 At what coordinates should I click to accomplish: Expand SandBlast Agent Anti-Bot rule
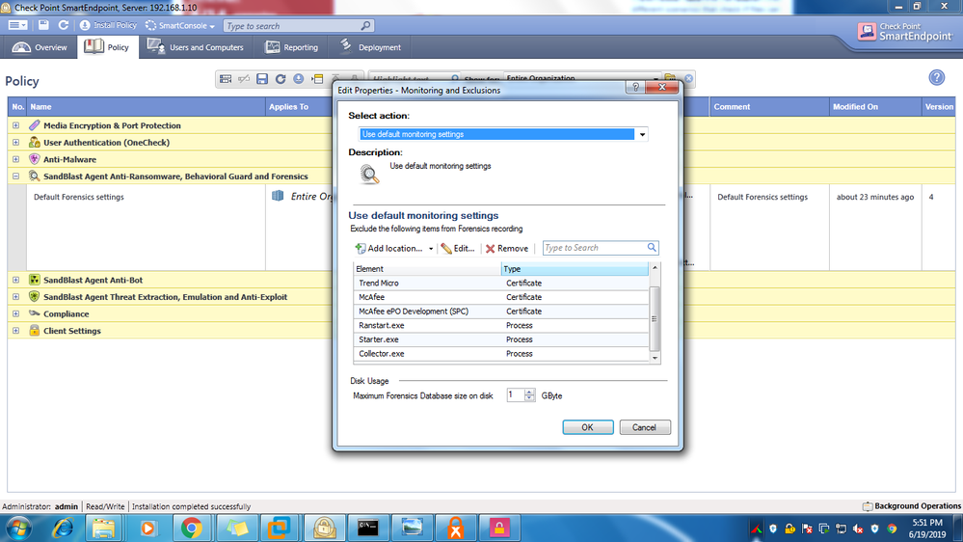[x=16, y=280]
